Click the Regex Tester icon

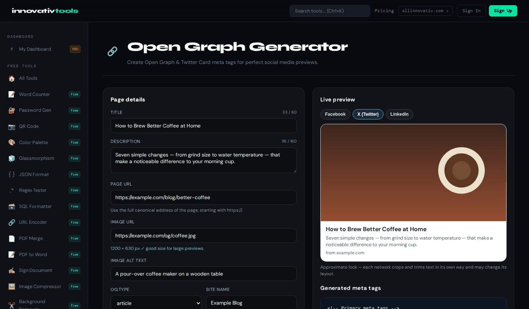(12, 190)
